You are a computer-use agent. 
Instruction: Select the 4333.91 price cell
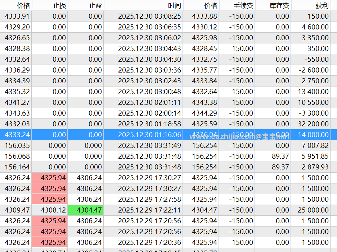coord(17,16)
